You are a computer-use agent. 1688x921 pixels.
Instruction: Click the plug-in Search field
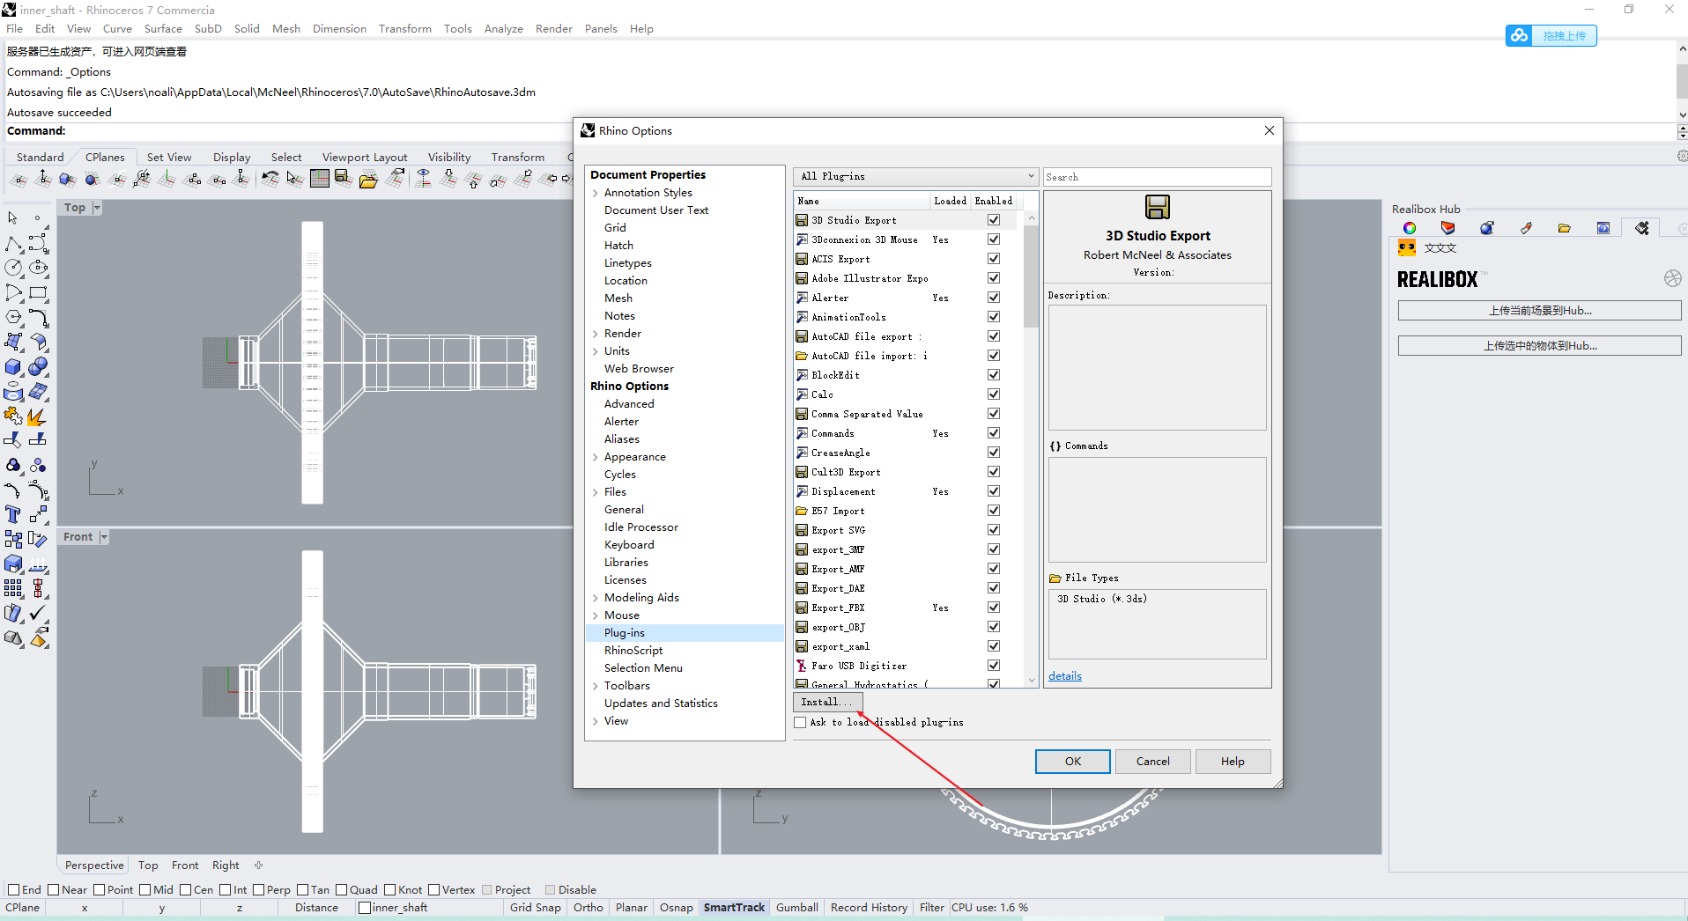click(1157, 177)
